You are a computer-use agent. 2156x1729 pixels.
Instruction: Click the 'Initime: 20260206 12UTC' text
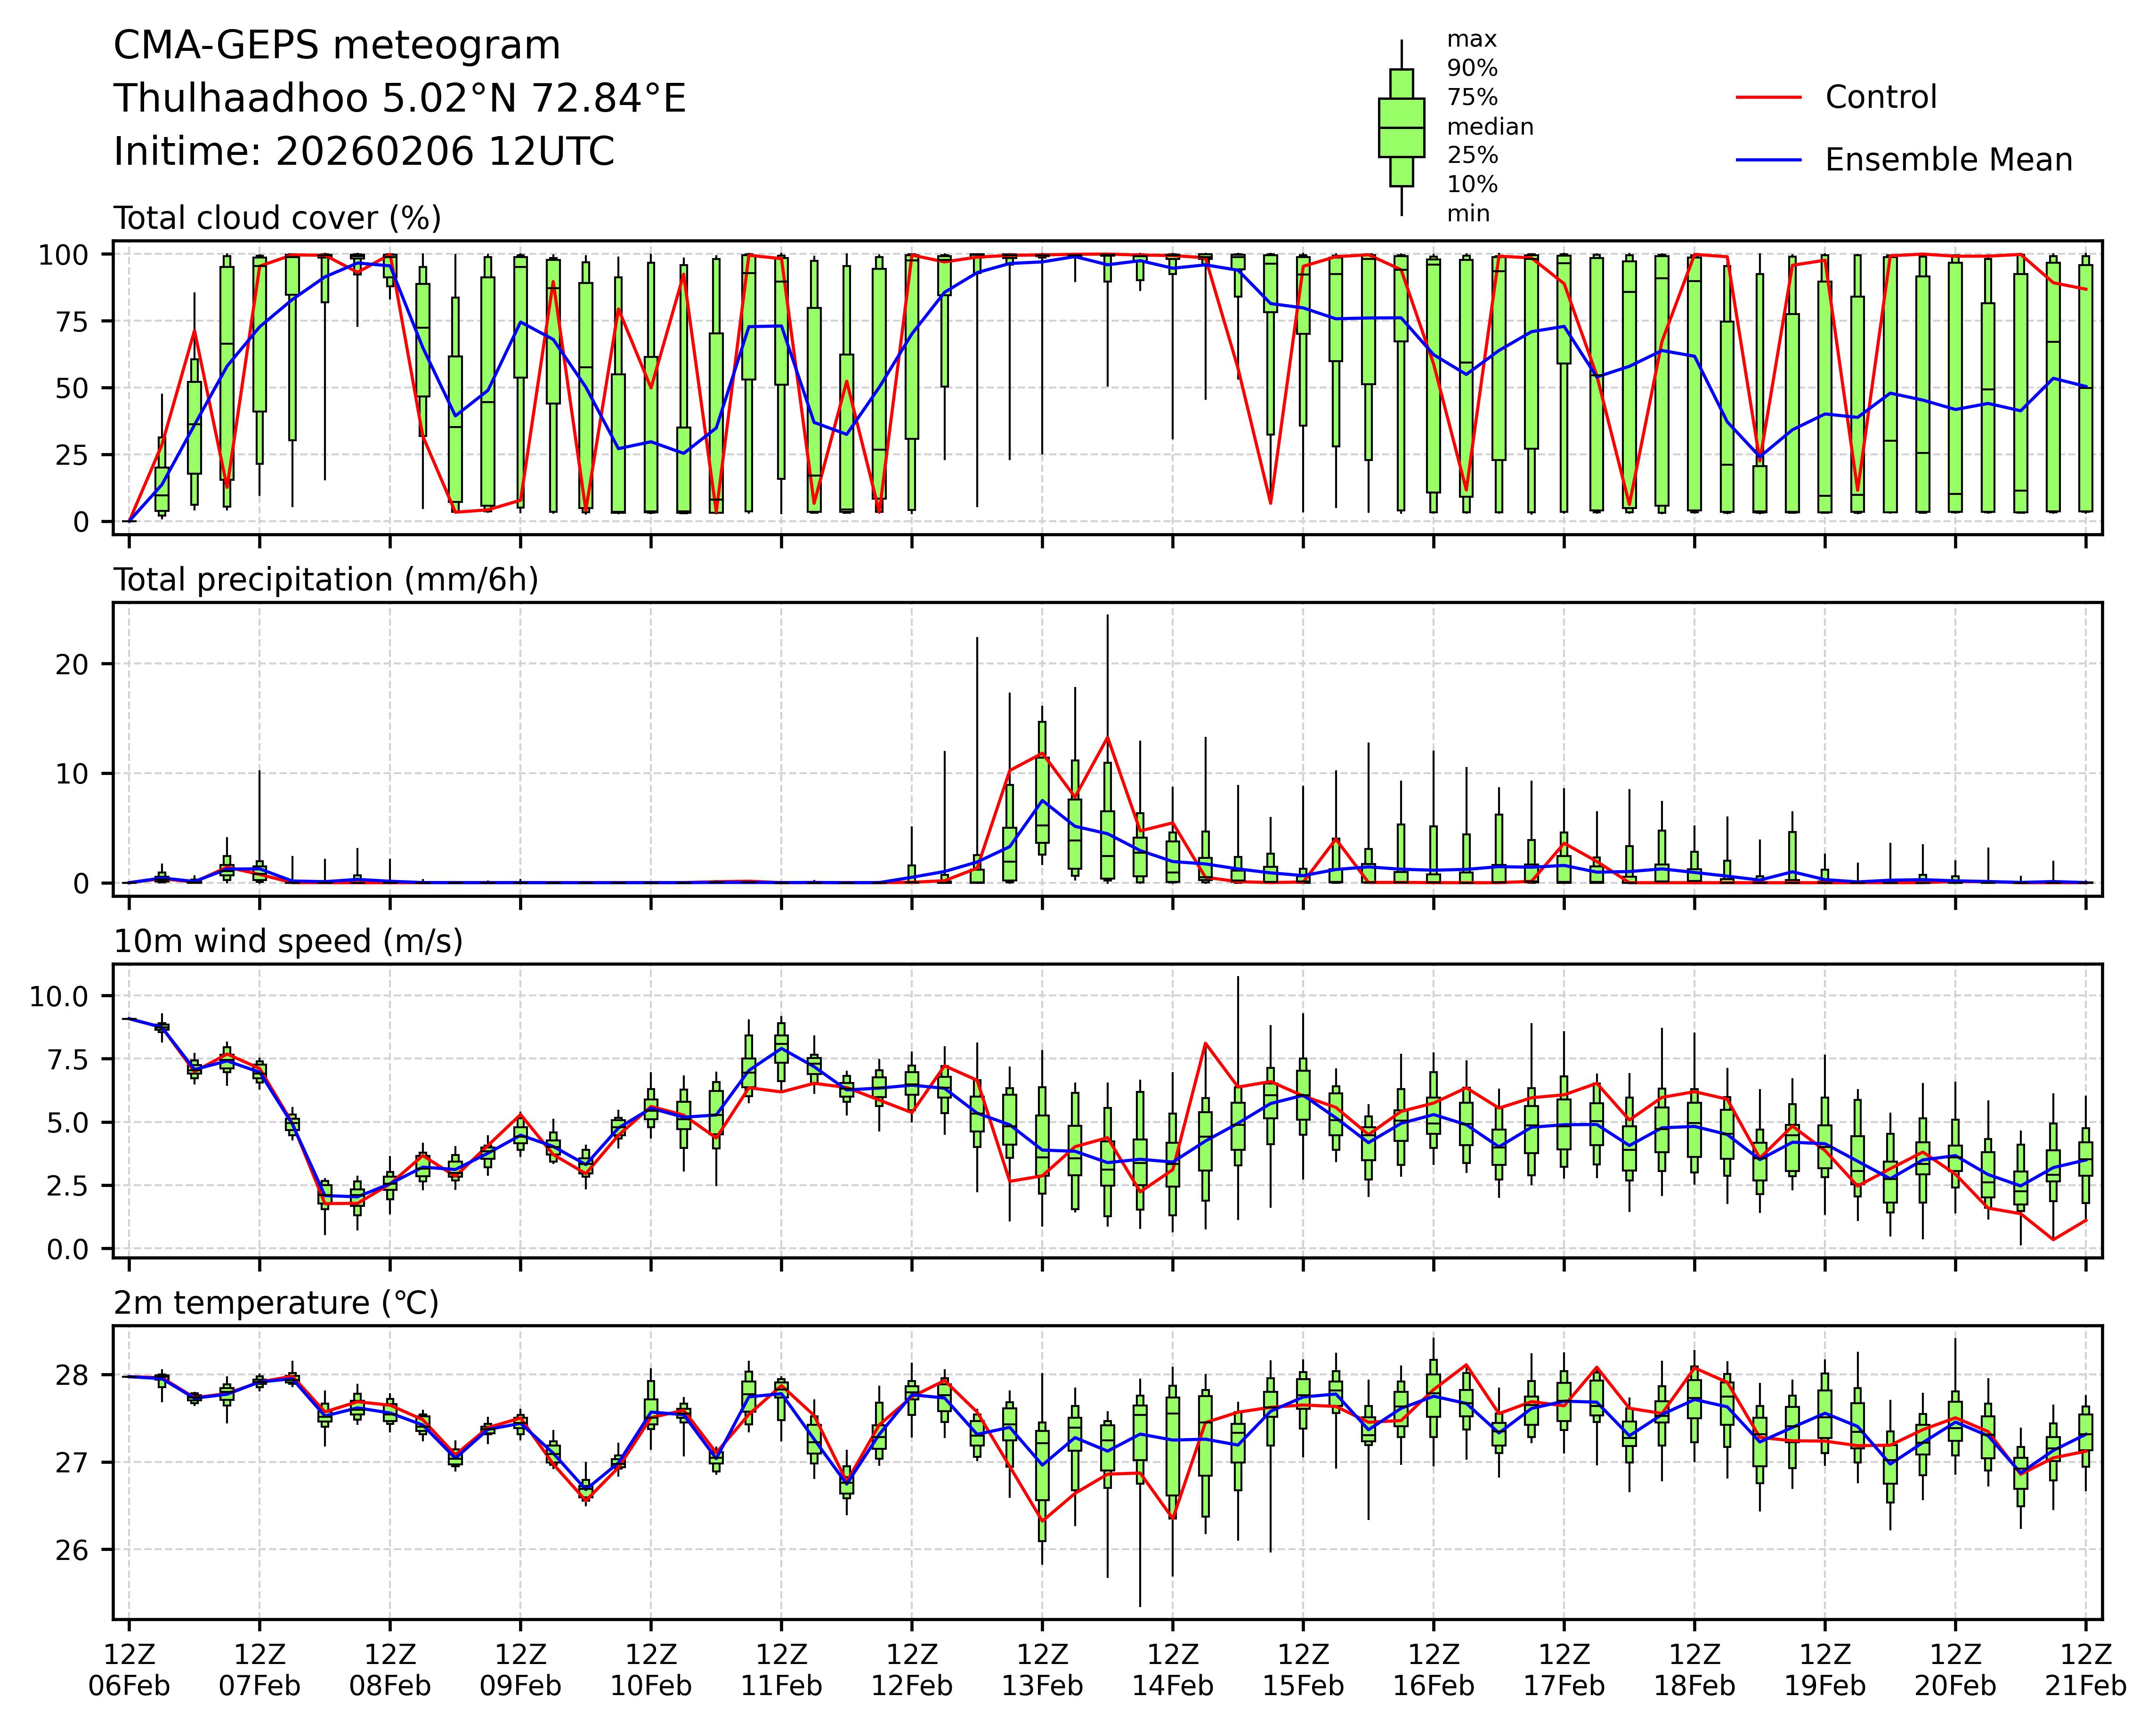tap(364, 152)
